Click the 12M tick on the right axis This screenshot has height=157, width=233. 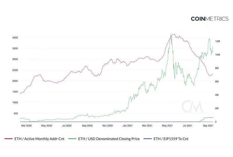(217, 42)
